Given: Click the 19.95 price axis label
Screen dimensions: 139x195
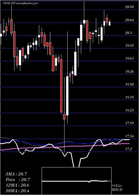Looking at the screenshot, I should (129, 45).
